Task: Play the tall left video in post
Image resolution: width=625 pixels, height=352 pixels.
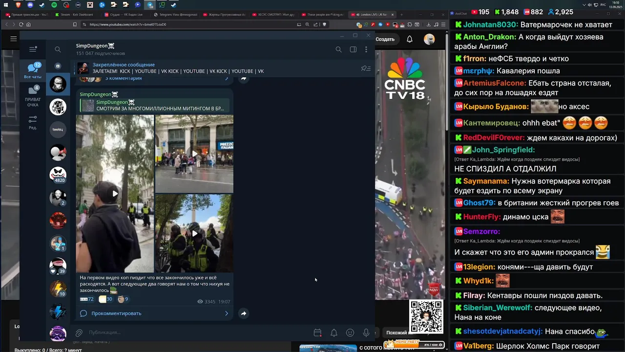Action: (x=115, y=194)
